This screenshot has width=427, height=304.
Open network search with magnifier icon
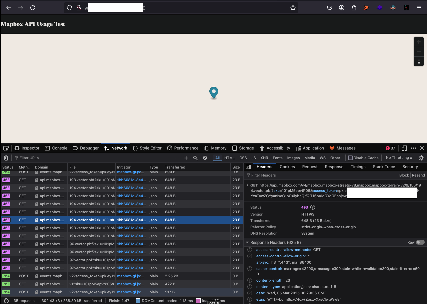pyautogui.click(x=196, y=158)
